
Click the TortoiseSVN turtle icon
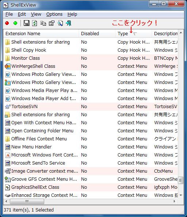click(x=8, y=107)
